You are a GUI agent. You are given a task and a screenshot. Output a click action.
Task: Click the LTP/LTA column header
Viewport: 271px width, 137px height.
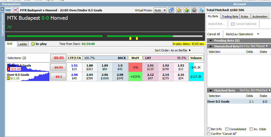tap(74, 58)
